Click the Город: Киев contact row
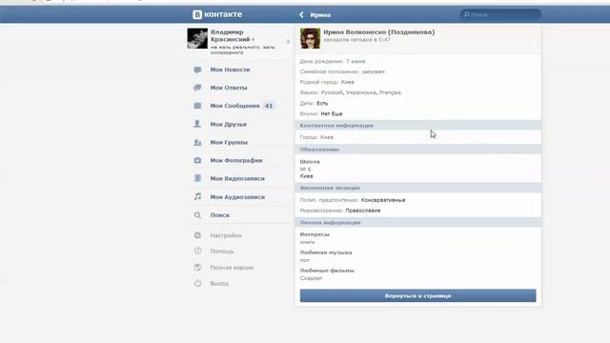The image size is (610, 343). 316,137
